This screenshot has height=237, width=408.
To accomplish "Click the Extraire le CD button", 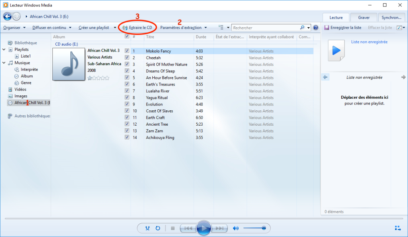I will (x=137, y=28).
